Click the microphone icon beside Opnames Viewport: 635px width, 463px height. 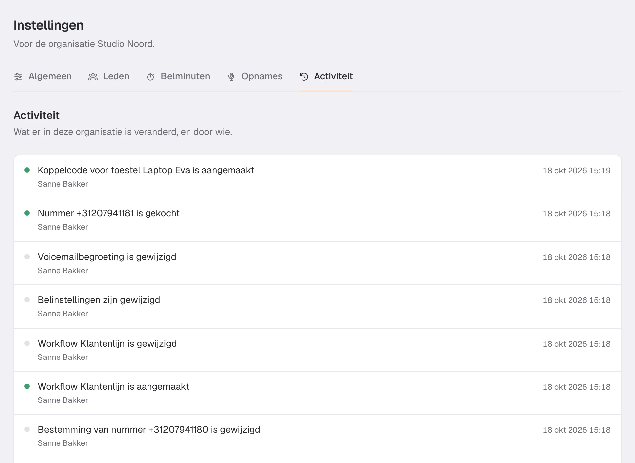pyautogui.click(x=231, y=77)
